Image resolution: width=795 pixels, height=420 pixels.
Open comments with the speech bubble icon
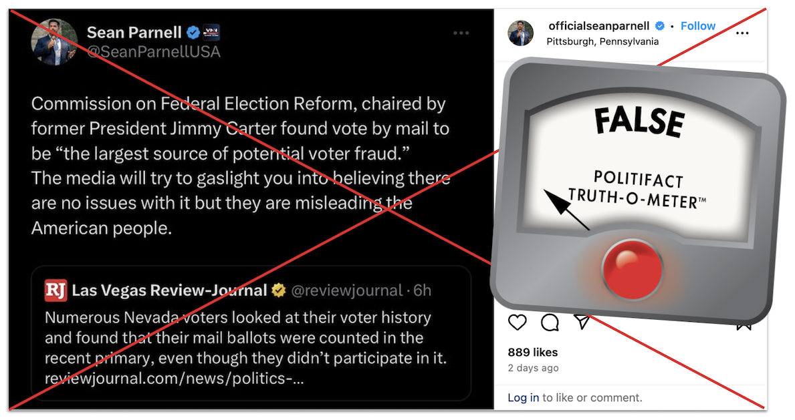coord(550,323)
